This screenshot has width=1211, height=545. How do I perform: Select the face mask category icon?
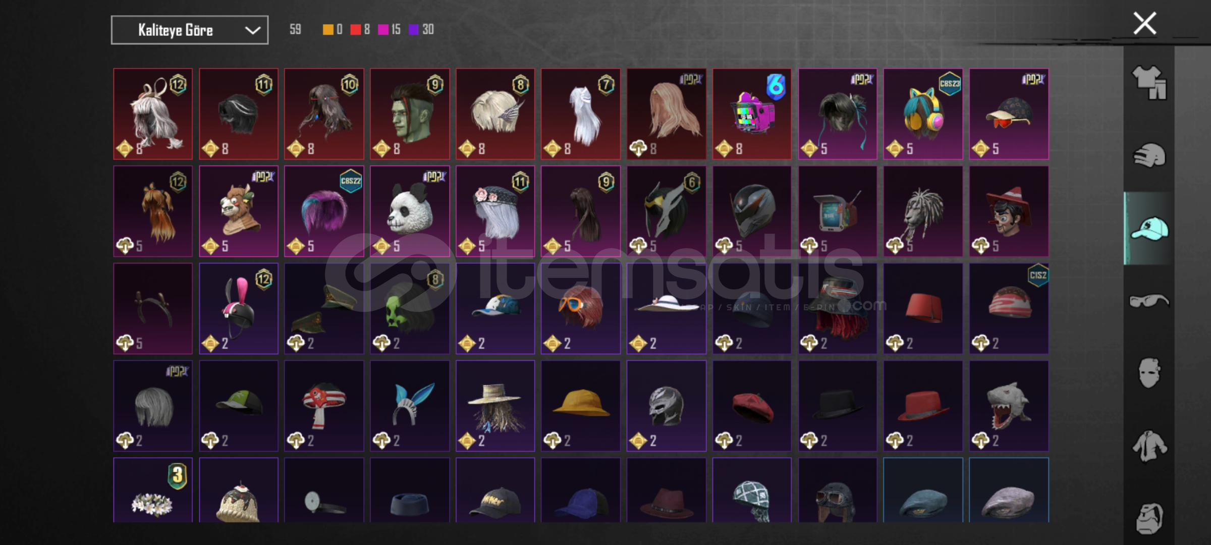pos(1149,373)
